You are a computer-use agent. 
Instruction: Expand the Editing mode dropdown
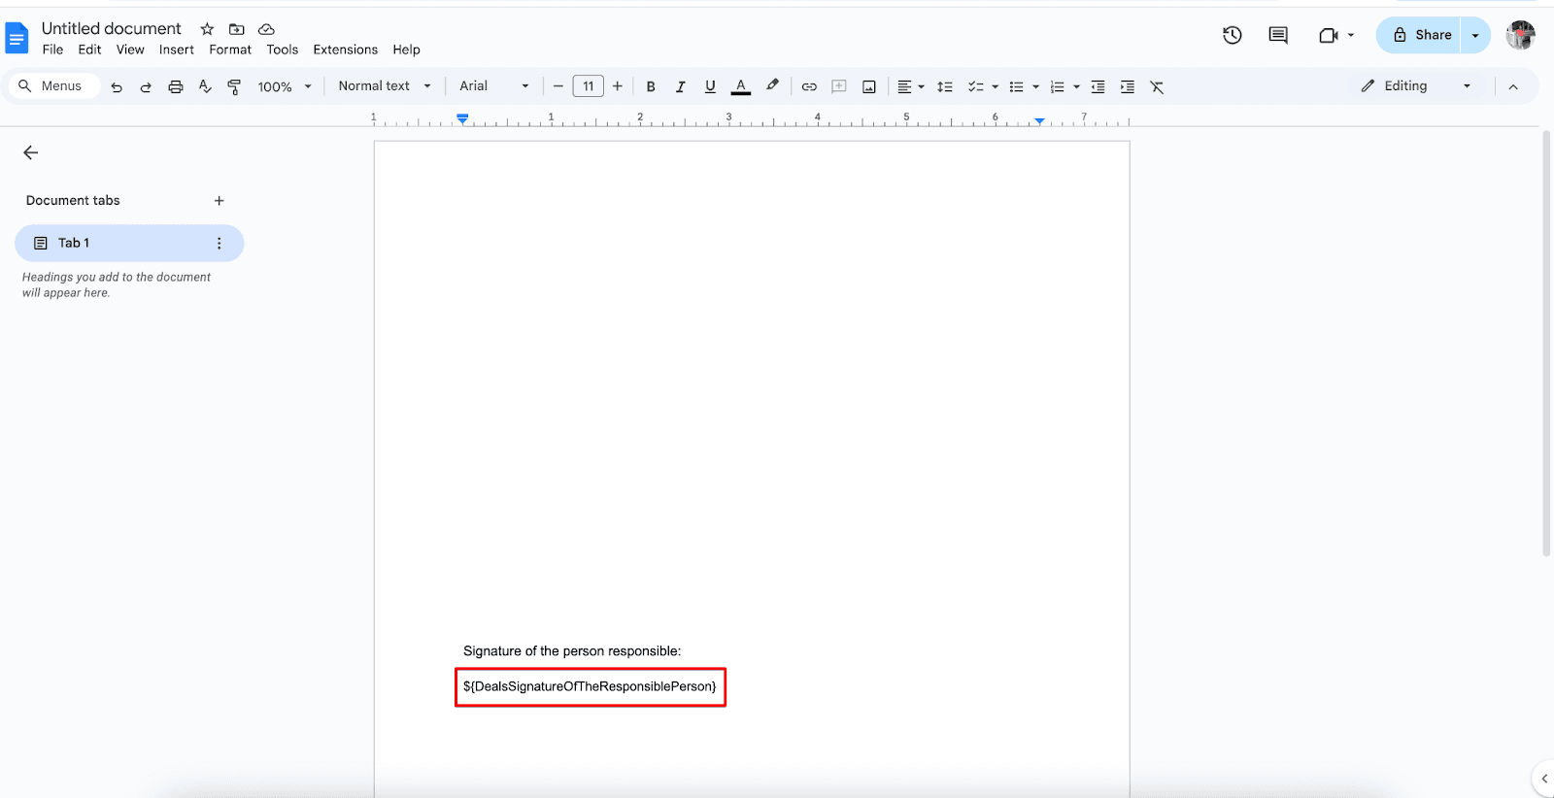click(x=1416, y=86)
